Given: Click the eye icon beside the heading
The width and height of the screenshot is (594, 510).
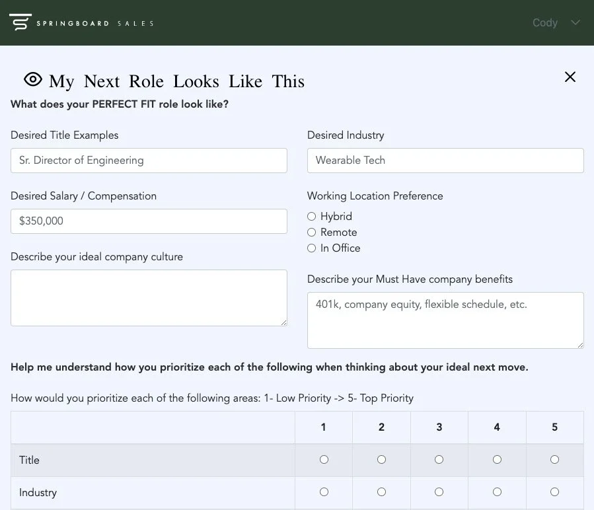Looking at the screenshot, I should [32, 80].
